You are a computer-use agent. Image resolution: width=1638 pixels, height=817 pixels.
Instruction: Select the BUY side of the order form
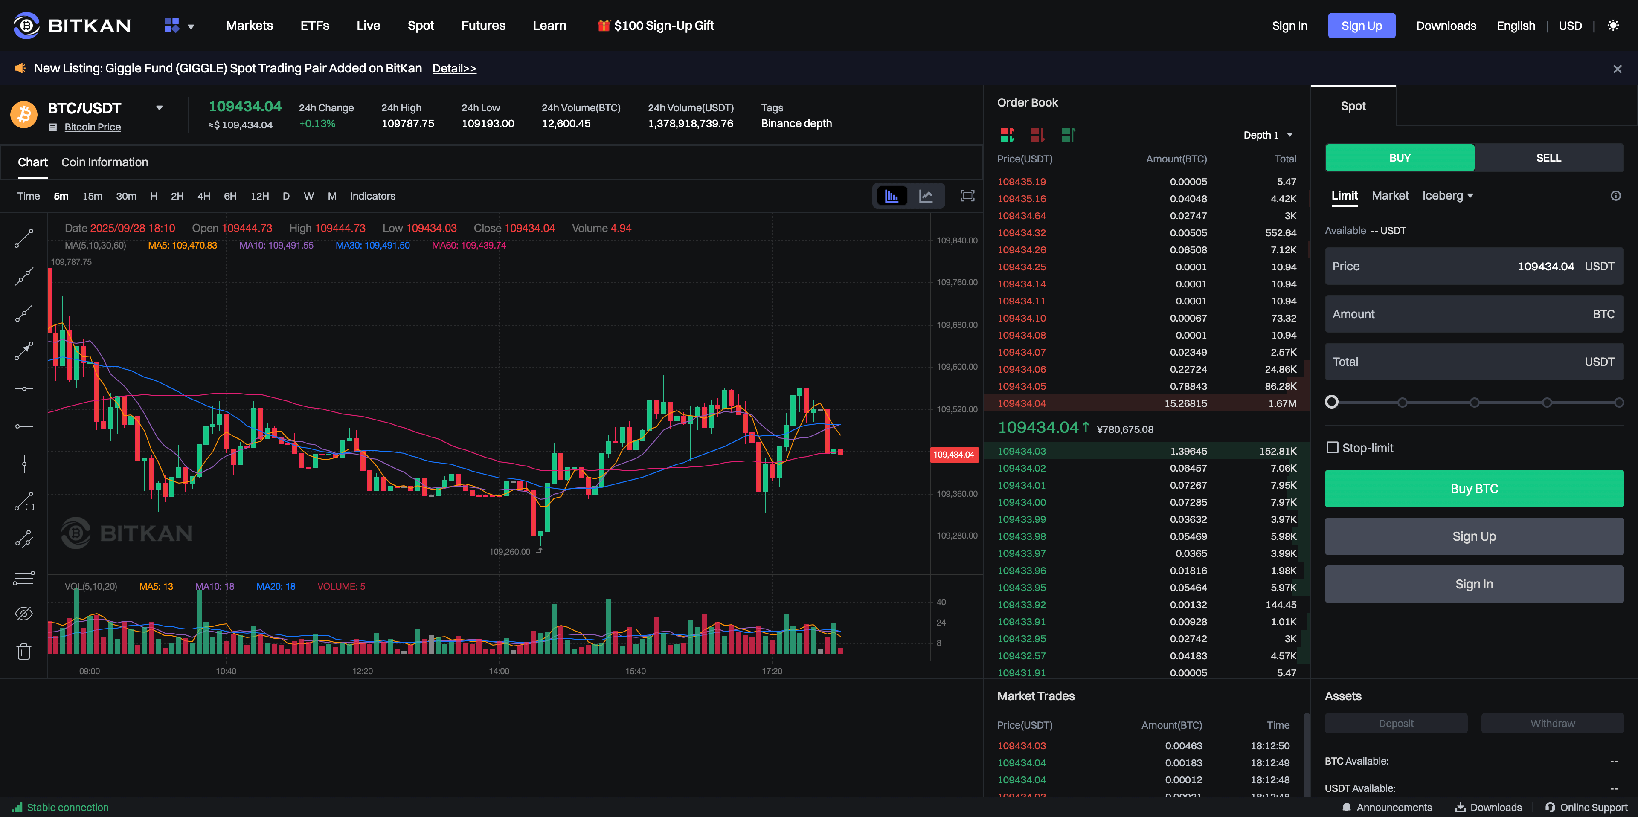[1399, 158]
